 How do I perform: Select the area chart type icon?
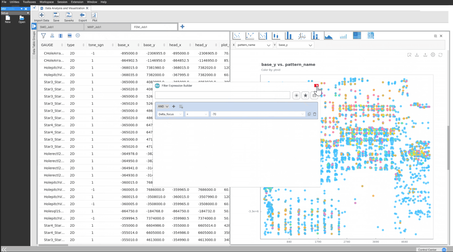(x=328, y=36)
